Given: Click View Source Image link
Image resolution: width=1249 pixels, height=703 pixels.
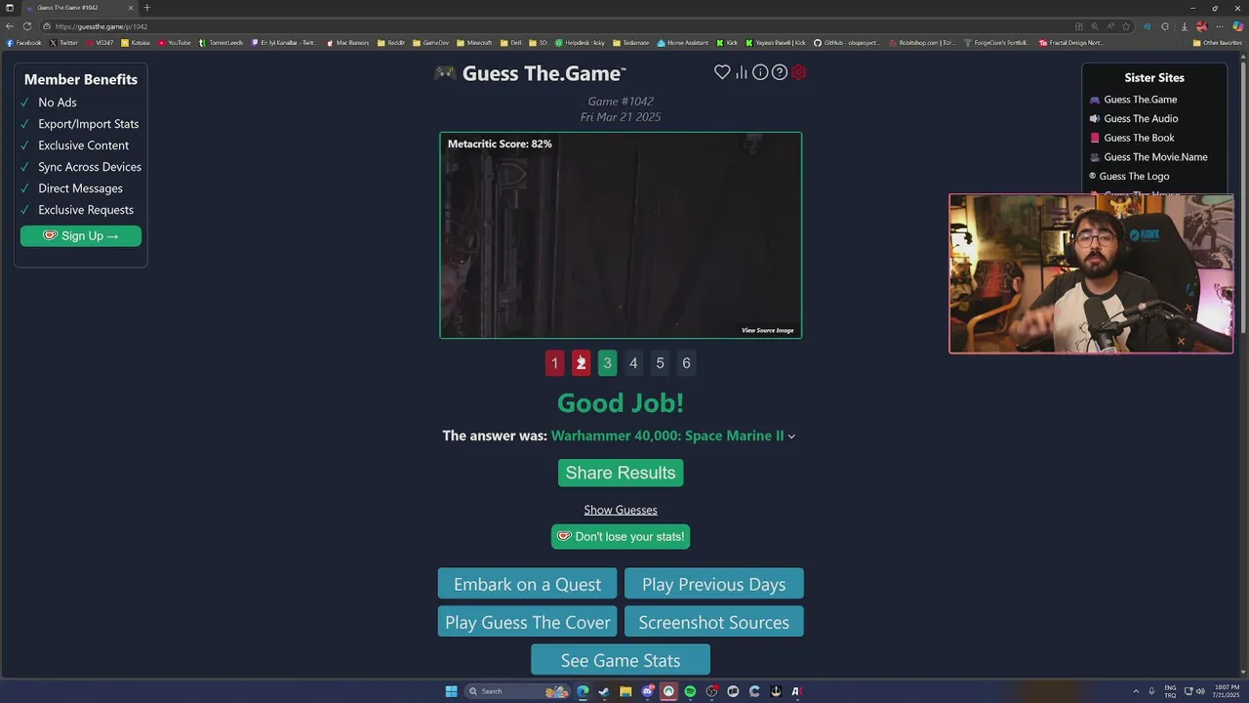Looking at the screenshot, I should pyautogui.click(x=768, y=330).
